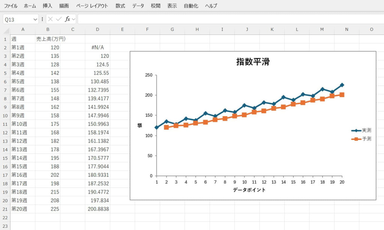This screenshot has height=230, width=384.
Task: Open the ファイル menu
Action: (10, 6)
